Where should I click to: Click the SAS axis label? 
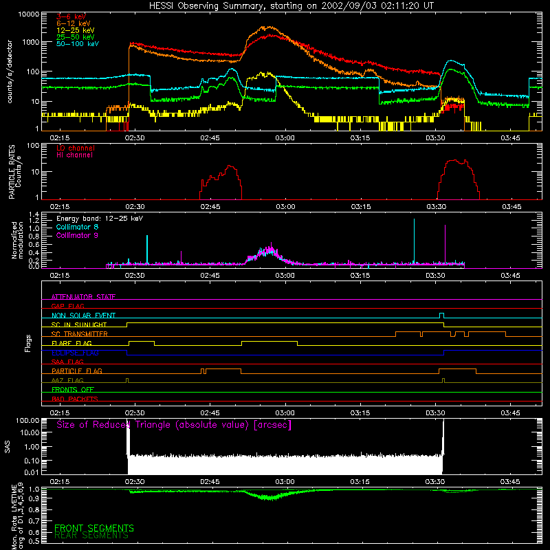pyautogui.click(x=8, y=446)
